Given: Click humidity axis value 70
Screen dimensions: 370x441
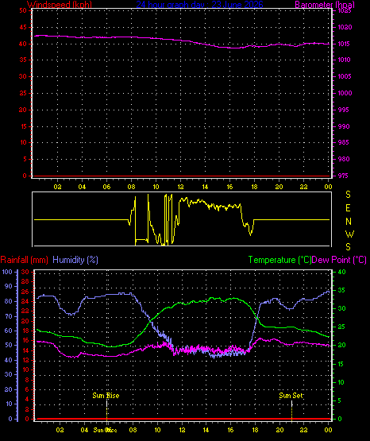Looking at the screenshot, I should tap(9, 316).
